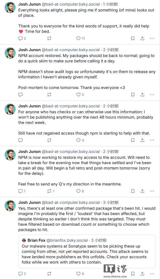Open the Brian Fox quoted post author link
Image resolution: width=160 pixels, height=279 pixels.
pyautogui.click(x=36, y=240)
